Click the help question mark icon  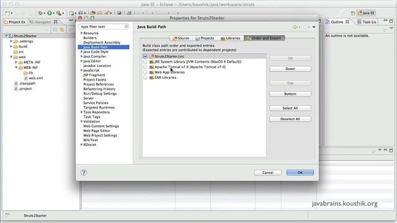pos(84,172)
